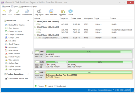This screenshot has width=135, height=93.
Task: Sort by Capacity column header
Action: (66, 18)
